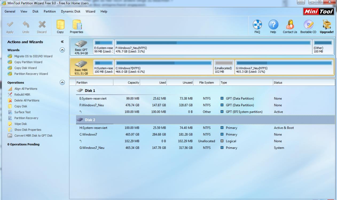Select the Disk 1 row
This screenshot has height=200, width=337.
202,91
